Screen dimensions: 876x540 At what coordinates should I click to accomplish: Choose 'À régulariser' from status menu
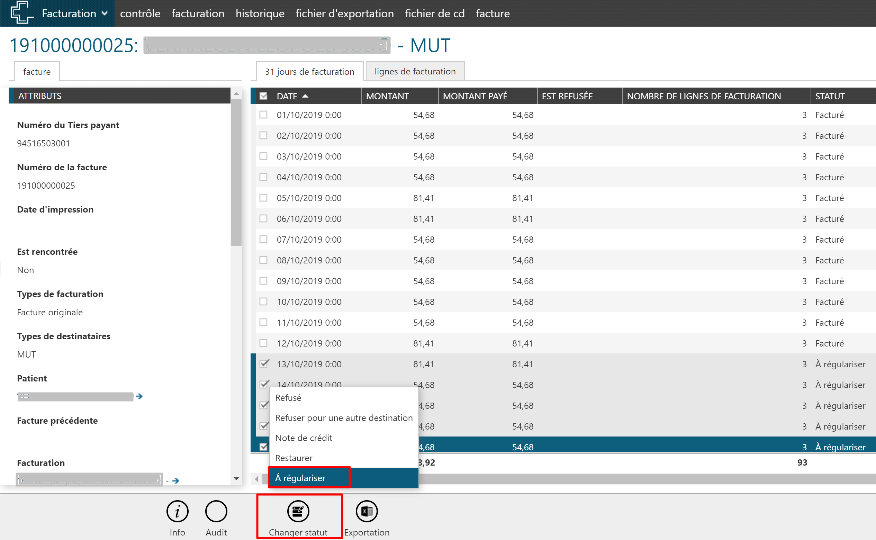point(300,478)
